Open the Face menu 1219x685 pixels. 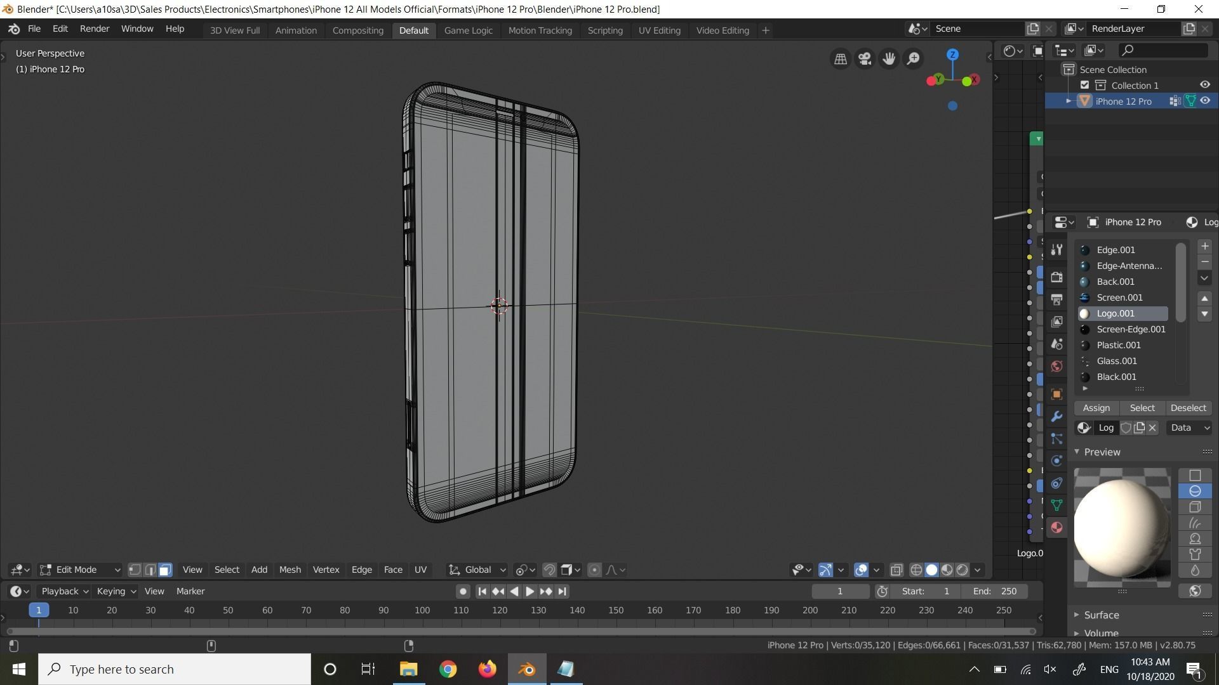coord(393,570)
